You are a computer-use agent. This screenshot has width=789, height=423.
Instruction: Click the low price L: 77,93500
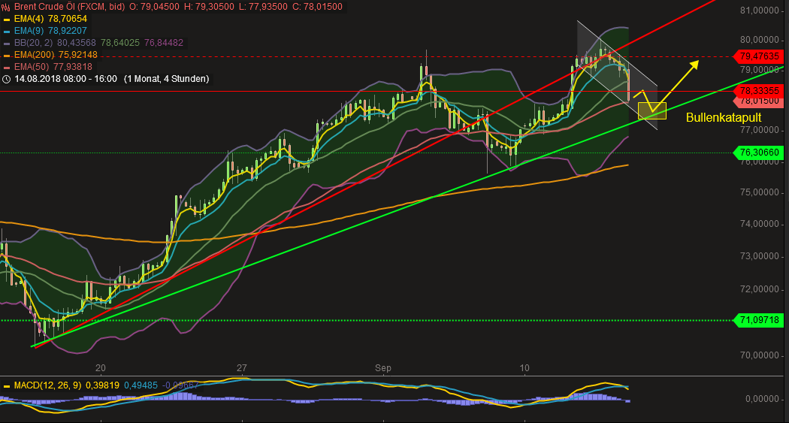click(x=265, y=7)
